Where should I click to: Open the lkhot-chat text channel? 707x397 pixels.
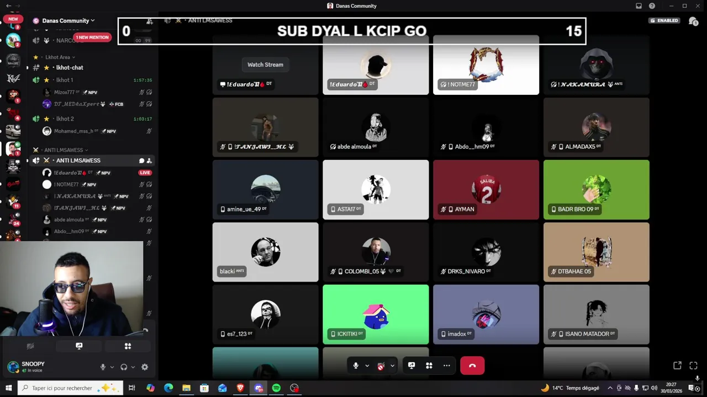coord(70,67)
